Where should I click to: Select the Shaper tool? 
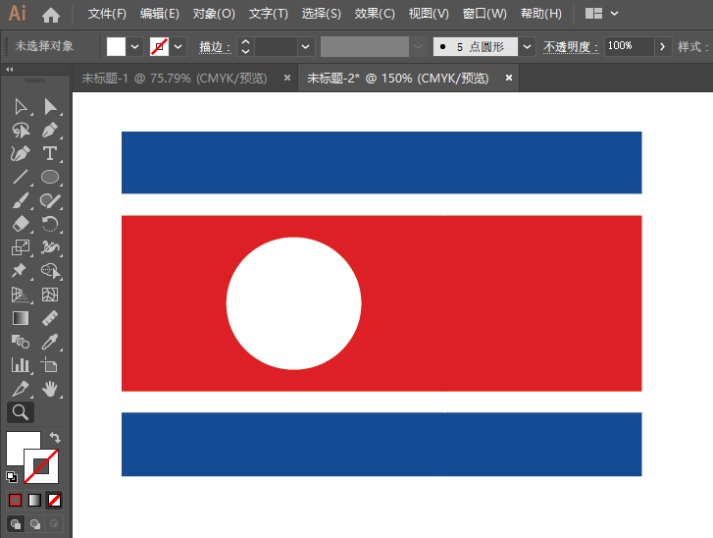tap(50, 200)
